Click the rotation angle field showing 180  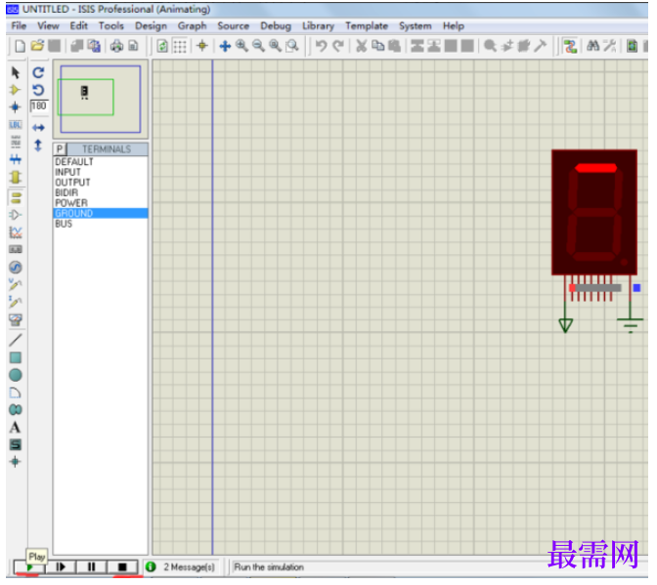39,105
